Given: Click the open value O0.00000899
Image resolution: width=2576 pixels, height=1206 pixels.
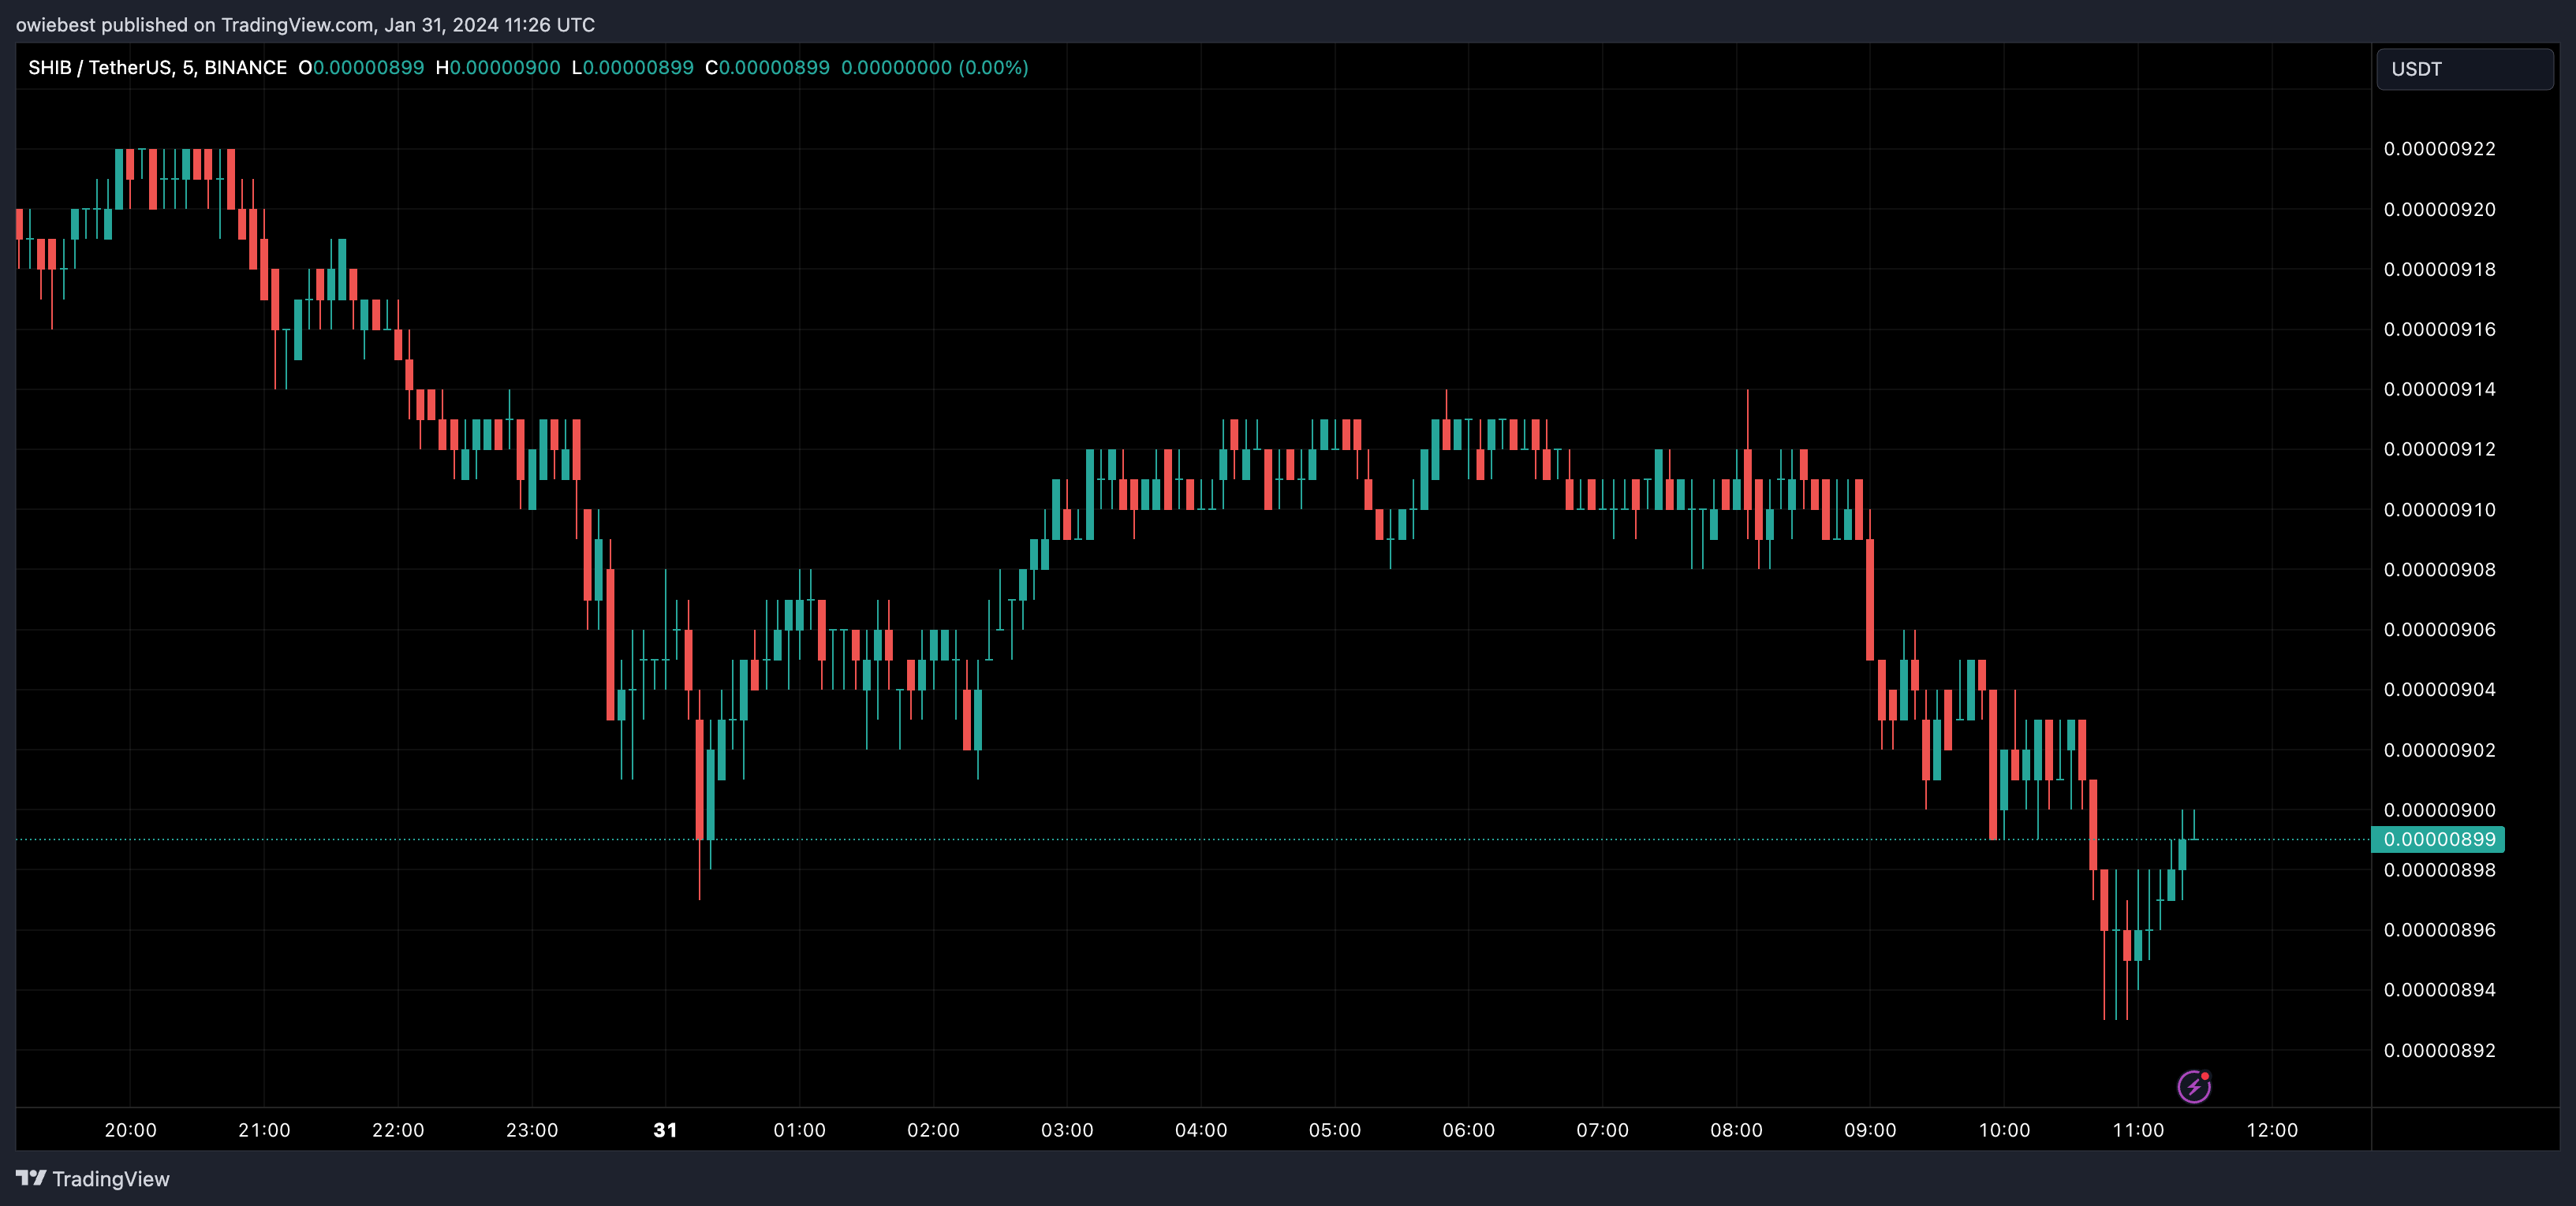Looking at the screenshot, I should tap(361, 68).
